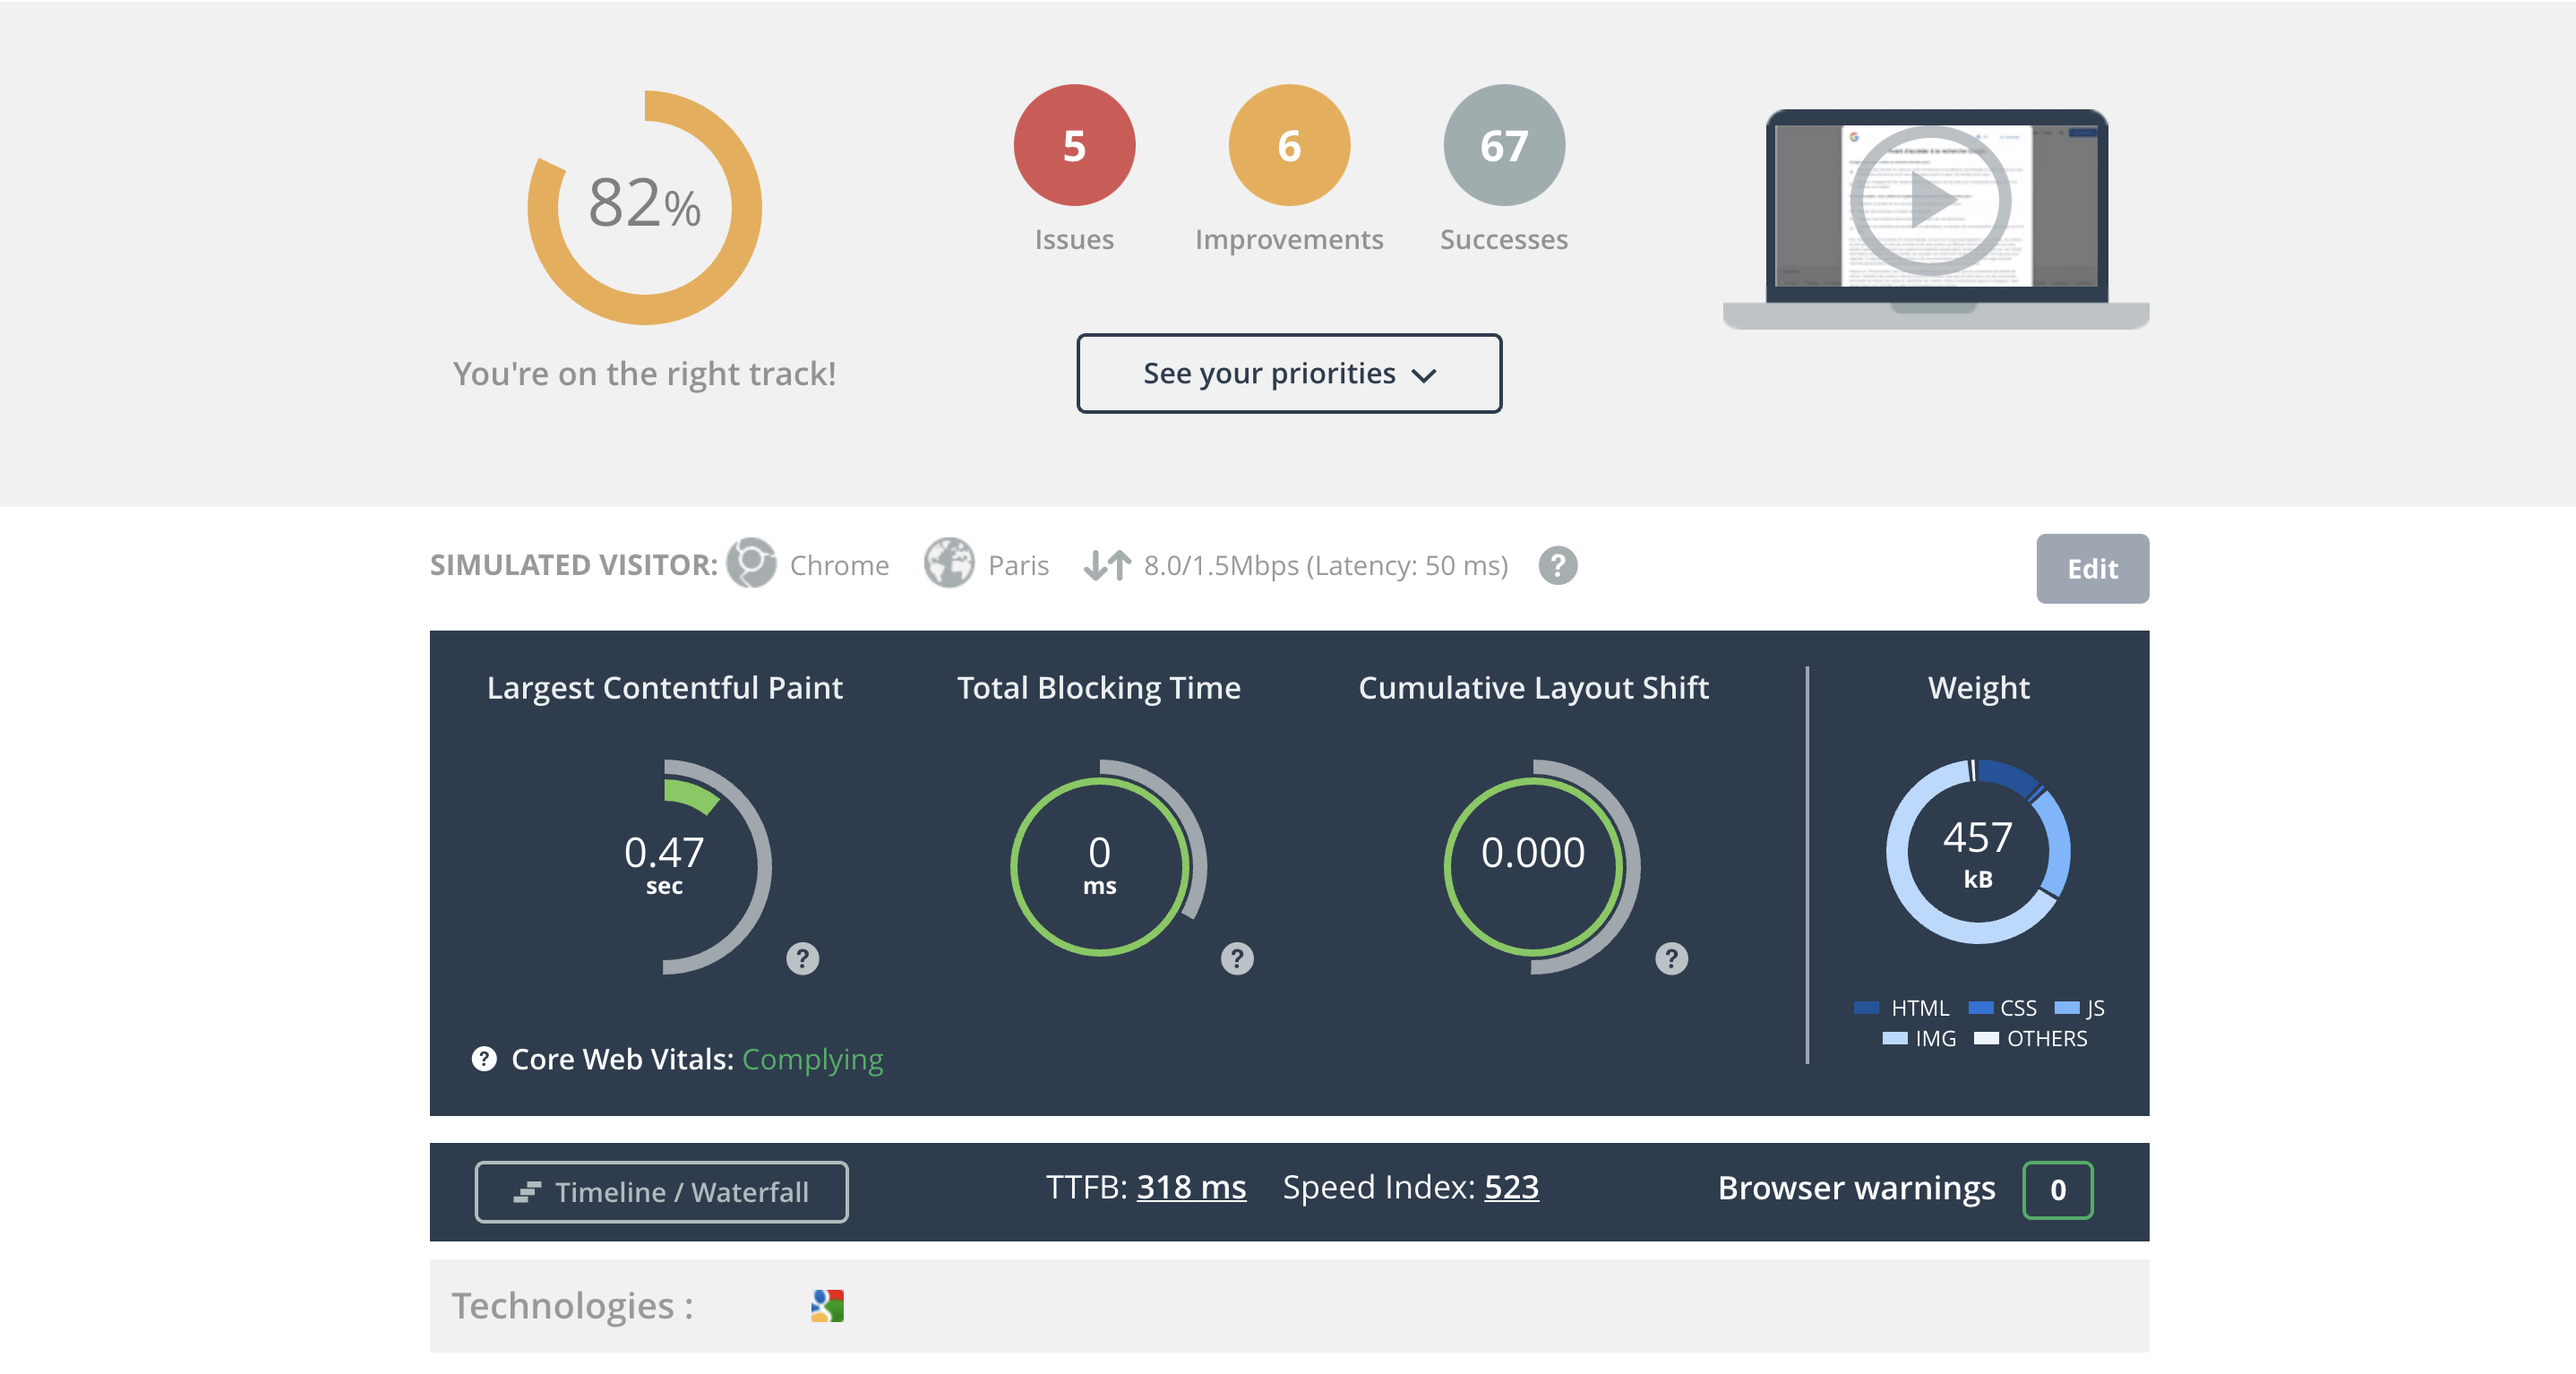Open Cumulative Layout Shift help icon
The image size is (2576, 1374).
1671,958
